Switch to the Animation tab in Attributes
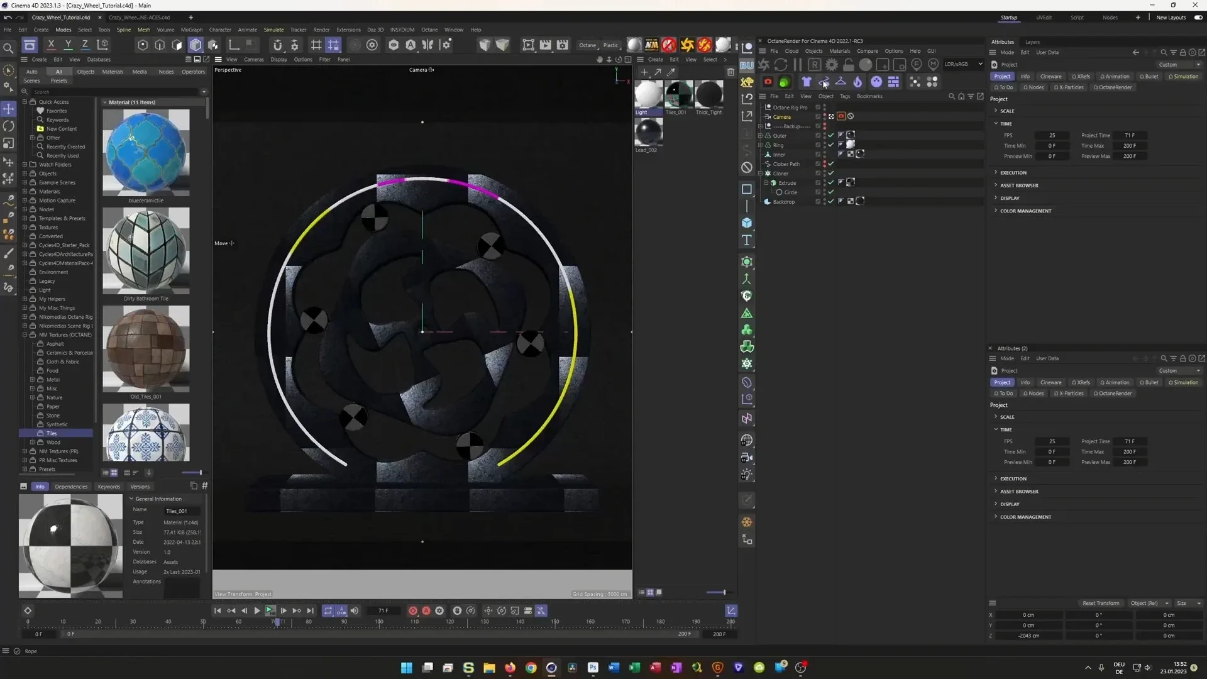 tap(1115, 76)
